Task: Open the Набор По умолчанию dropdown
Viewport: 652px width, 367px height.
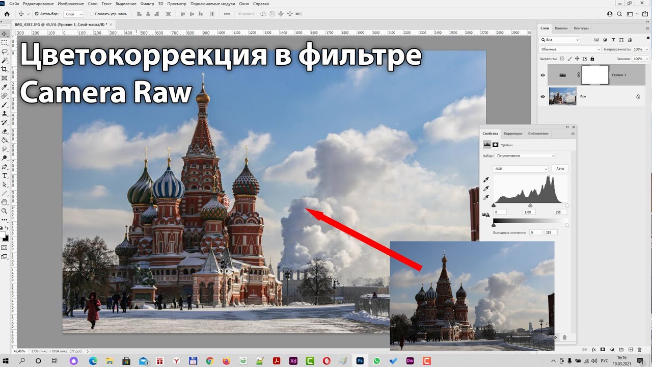Action: (525, 155)
